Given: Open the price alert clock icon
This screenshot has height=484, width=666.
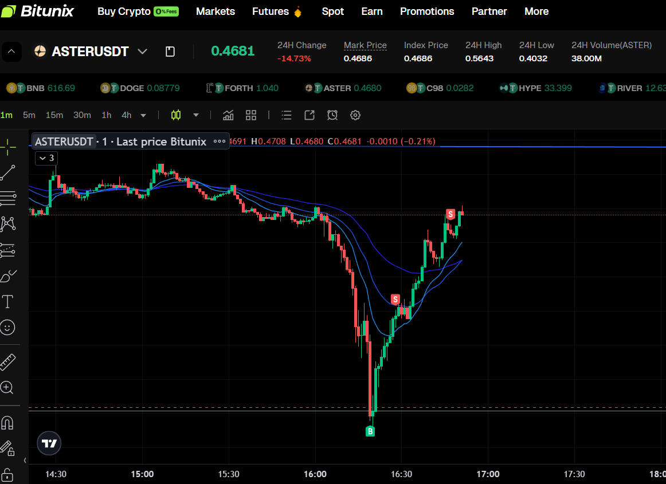Looking at the screenshot, I should tap(332, 115).
